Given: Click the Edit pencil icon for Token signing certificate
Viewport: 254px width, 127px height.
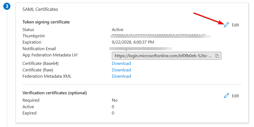Looking at the screenshot, I should tap(226, 25).
